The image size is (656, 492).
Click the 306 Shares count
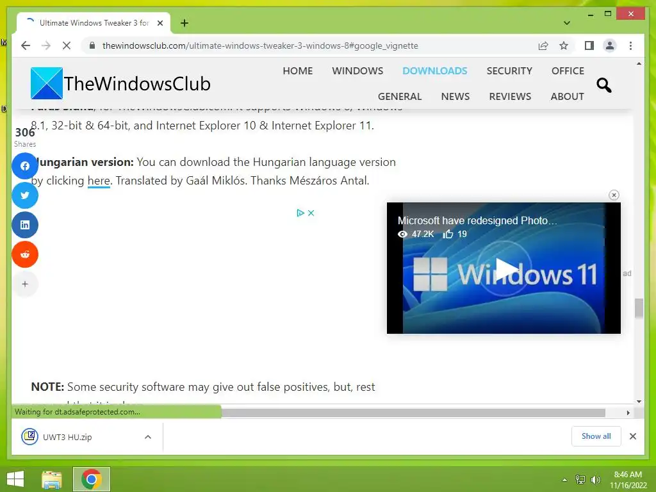[25, 137]
